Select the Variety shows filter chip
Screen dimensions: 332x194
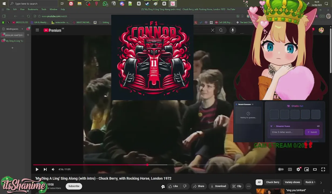[292, 182]
